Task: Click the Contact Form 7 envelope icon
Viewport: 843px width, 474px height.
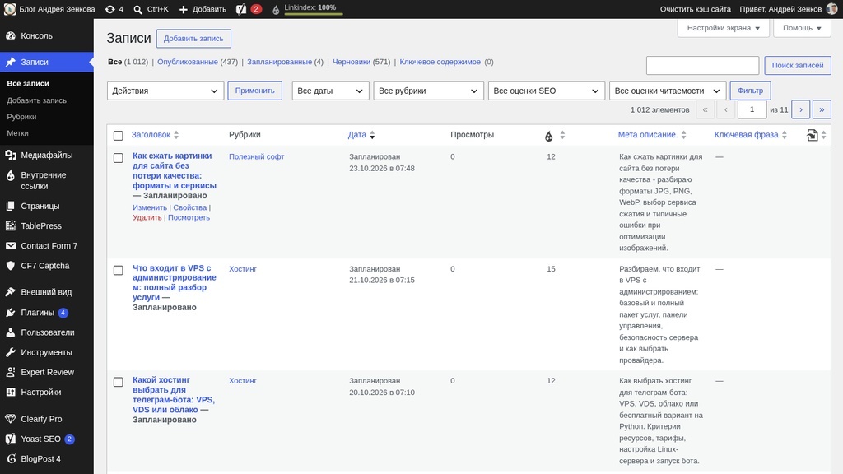Action: click(10, 245)
